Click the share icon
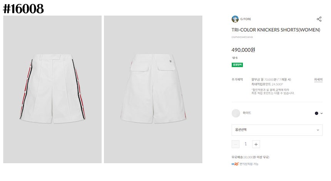Image resolution: width=331 pixels, height=181 pixels. 319,19
